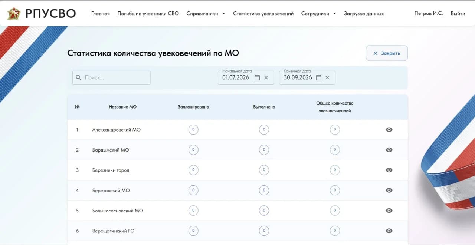Click the № column header
This screenshot has width=475, height=245.
coord(77,107)
